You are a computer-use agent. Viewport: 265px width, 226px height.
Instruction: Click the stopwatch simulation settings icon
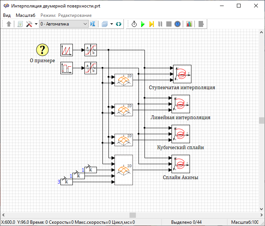pyautogui.click(x=134, y=24)
